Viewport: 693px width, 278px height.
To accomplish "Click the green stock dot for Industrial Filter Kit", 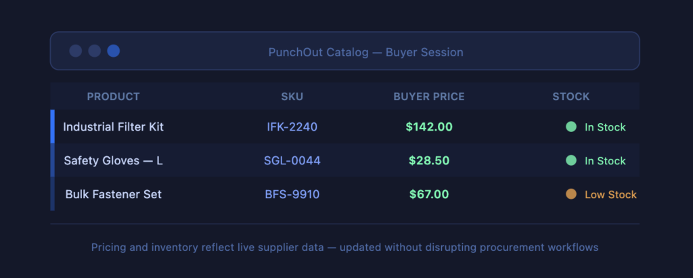I will pos(571,126).
